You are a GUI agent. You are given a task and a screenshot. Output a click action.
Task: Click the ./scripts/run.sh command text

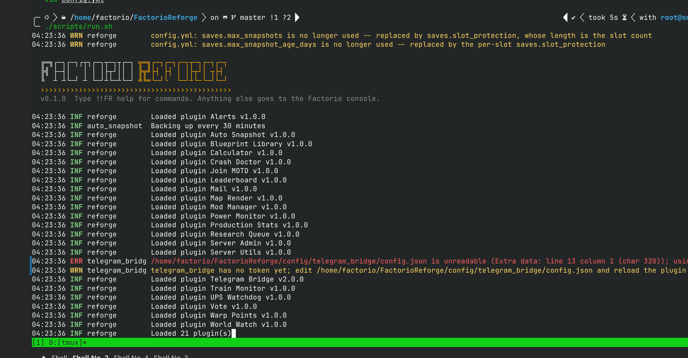(79, 27)
